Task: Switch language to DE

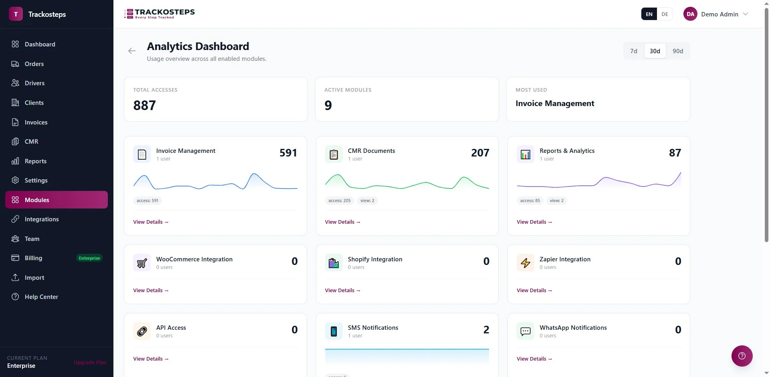Action: 665,14
